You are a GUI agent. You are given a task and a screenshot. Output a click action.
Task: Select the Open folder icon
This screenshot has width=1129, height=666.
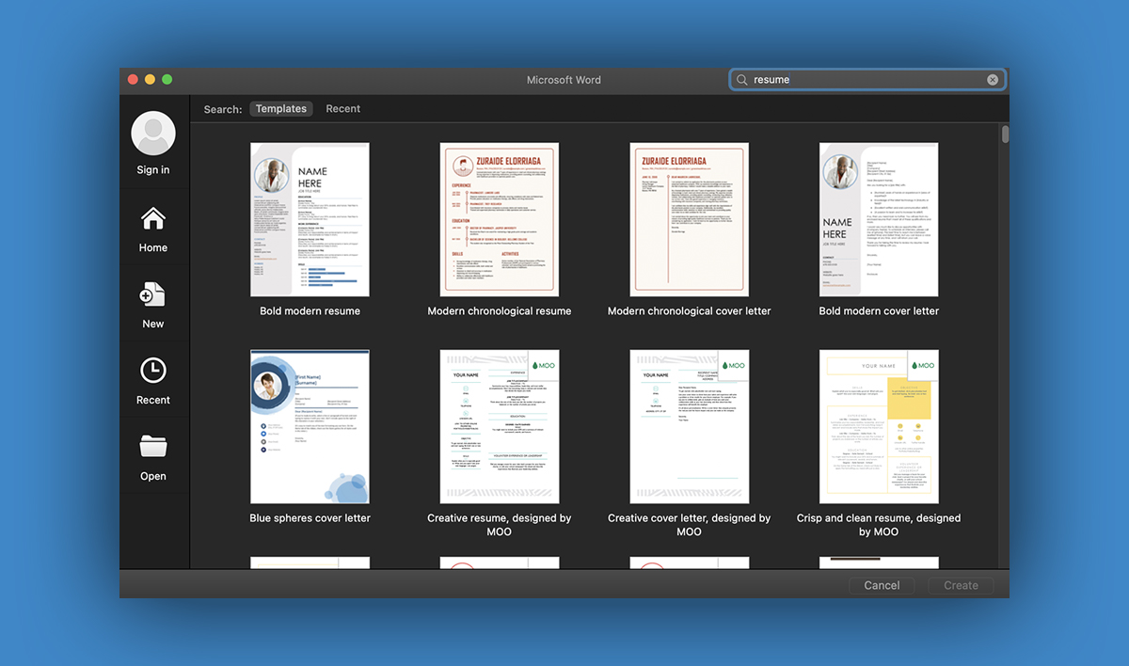(x=152, y=447)
